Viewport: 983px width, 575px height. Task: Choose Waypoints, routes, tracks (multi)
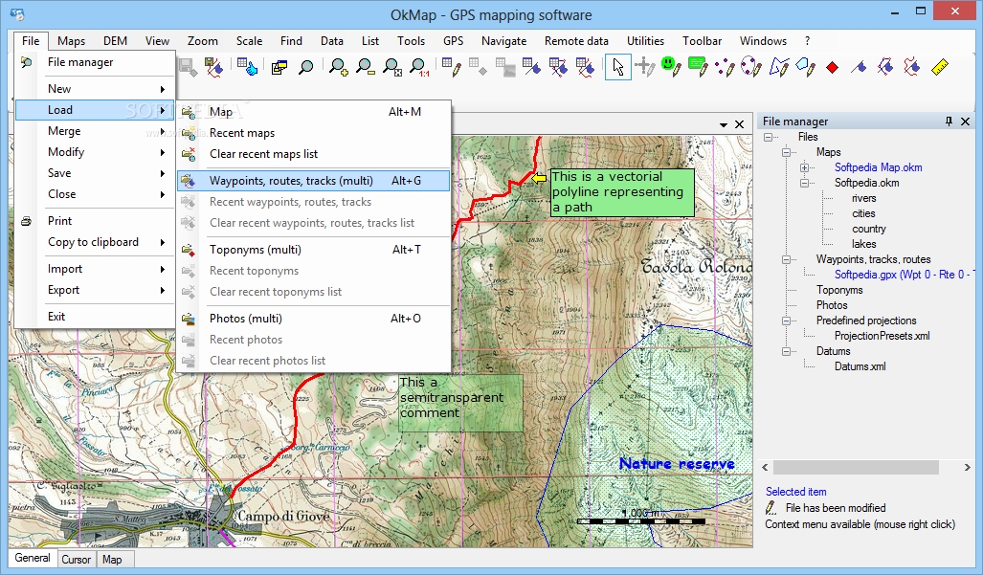click(x=313, y=181)
